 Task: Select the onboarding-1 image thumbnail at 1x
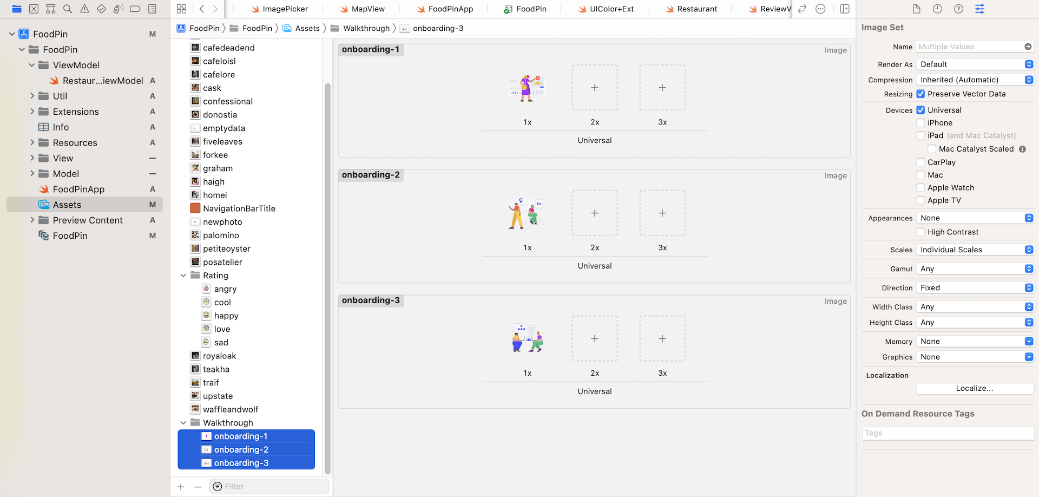tap(527, 87)
